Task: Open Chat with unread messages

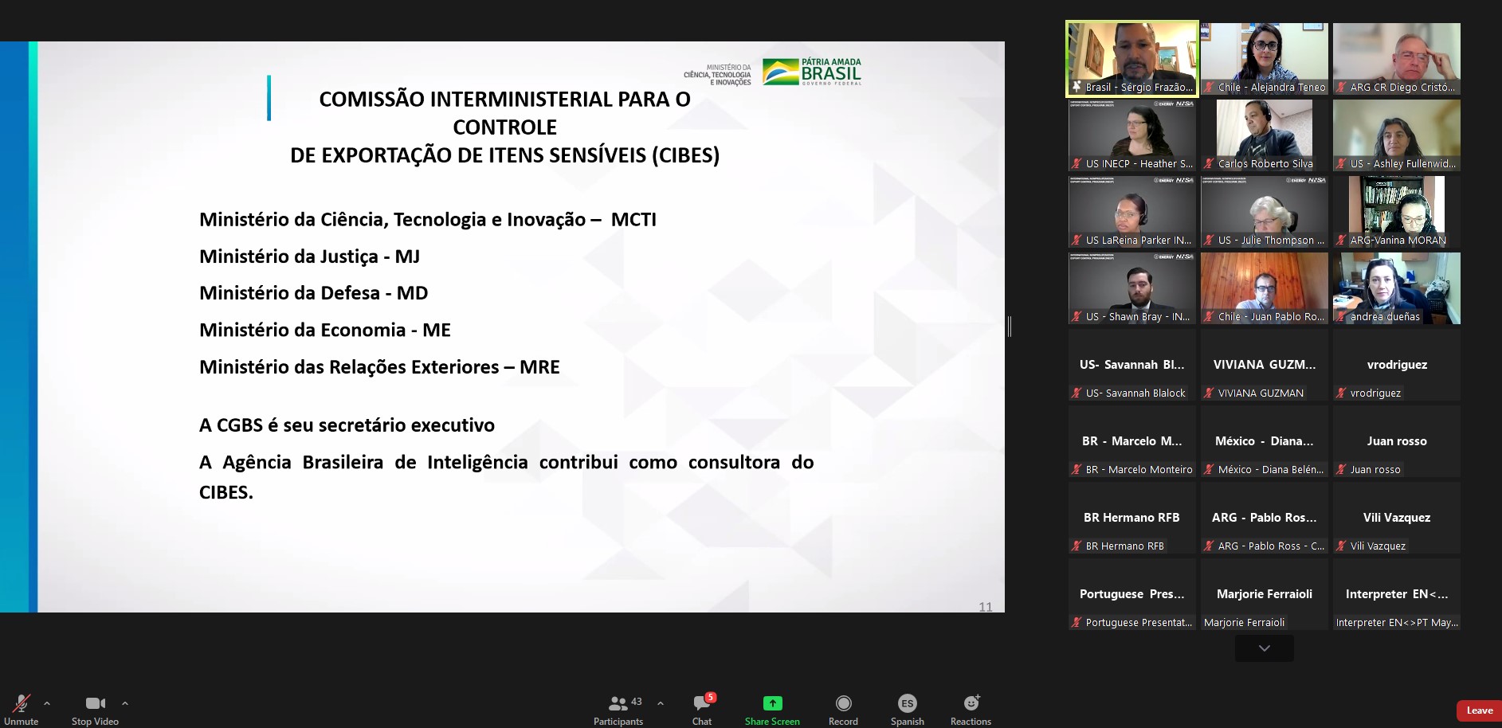Action: [x=702, y=707]
